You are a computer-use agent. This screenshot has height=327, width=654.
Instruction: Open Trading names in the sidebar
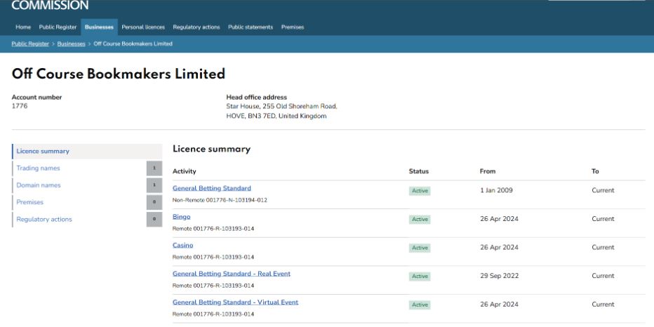coord(38,168)
